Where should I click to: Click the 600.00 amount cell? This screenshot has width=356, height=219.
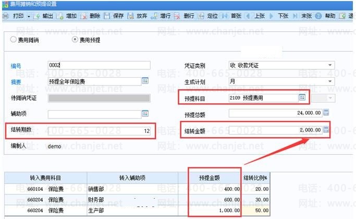tap(210, 200)
